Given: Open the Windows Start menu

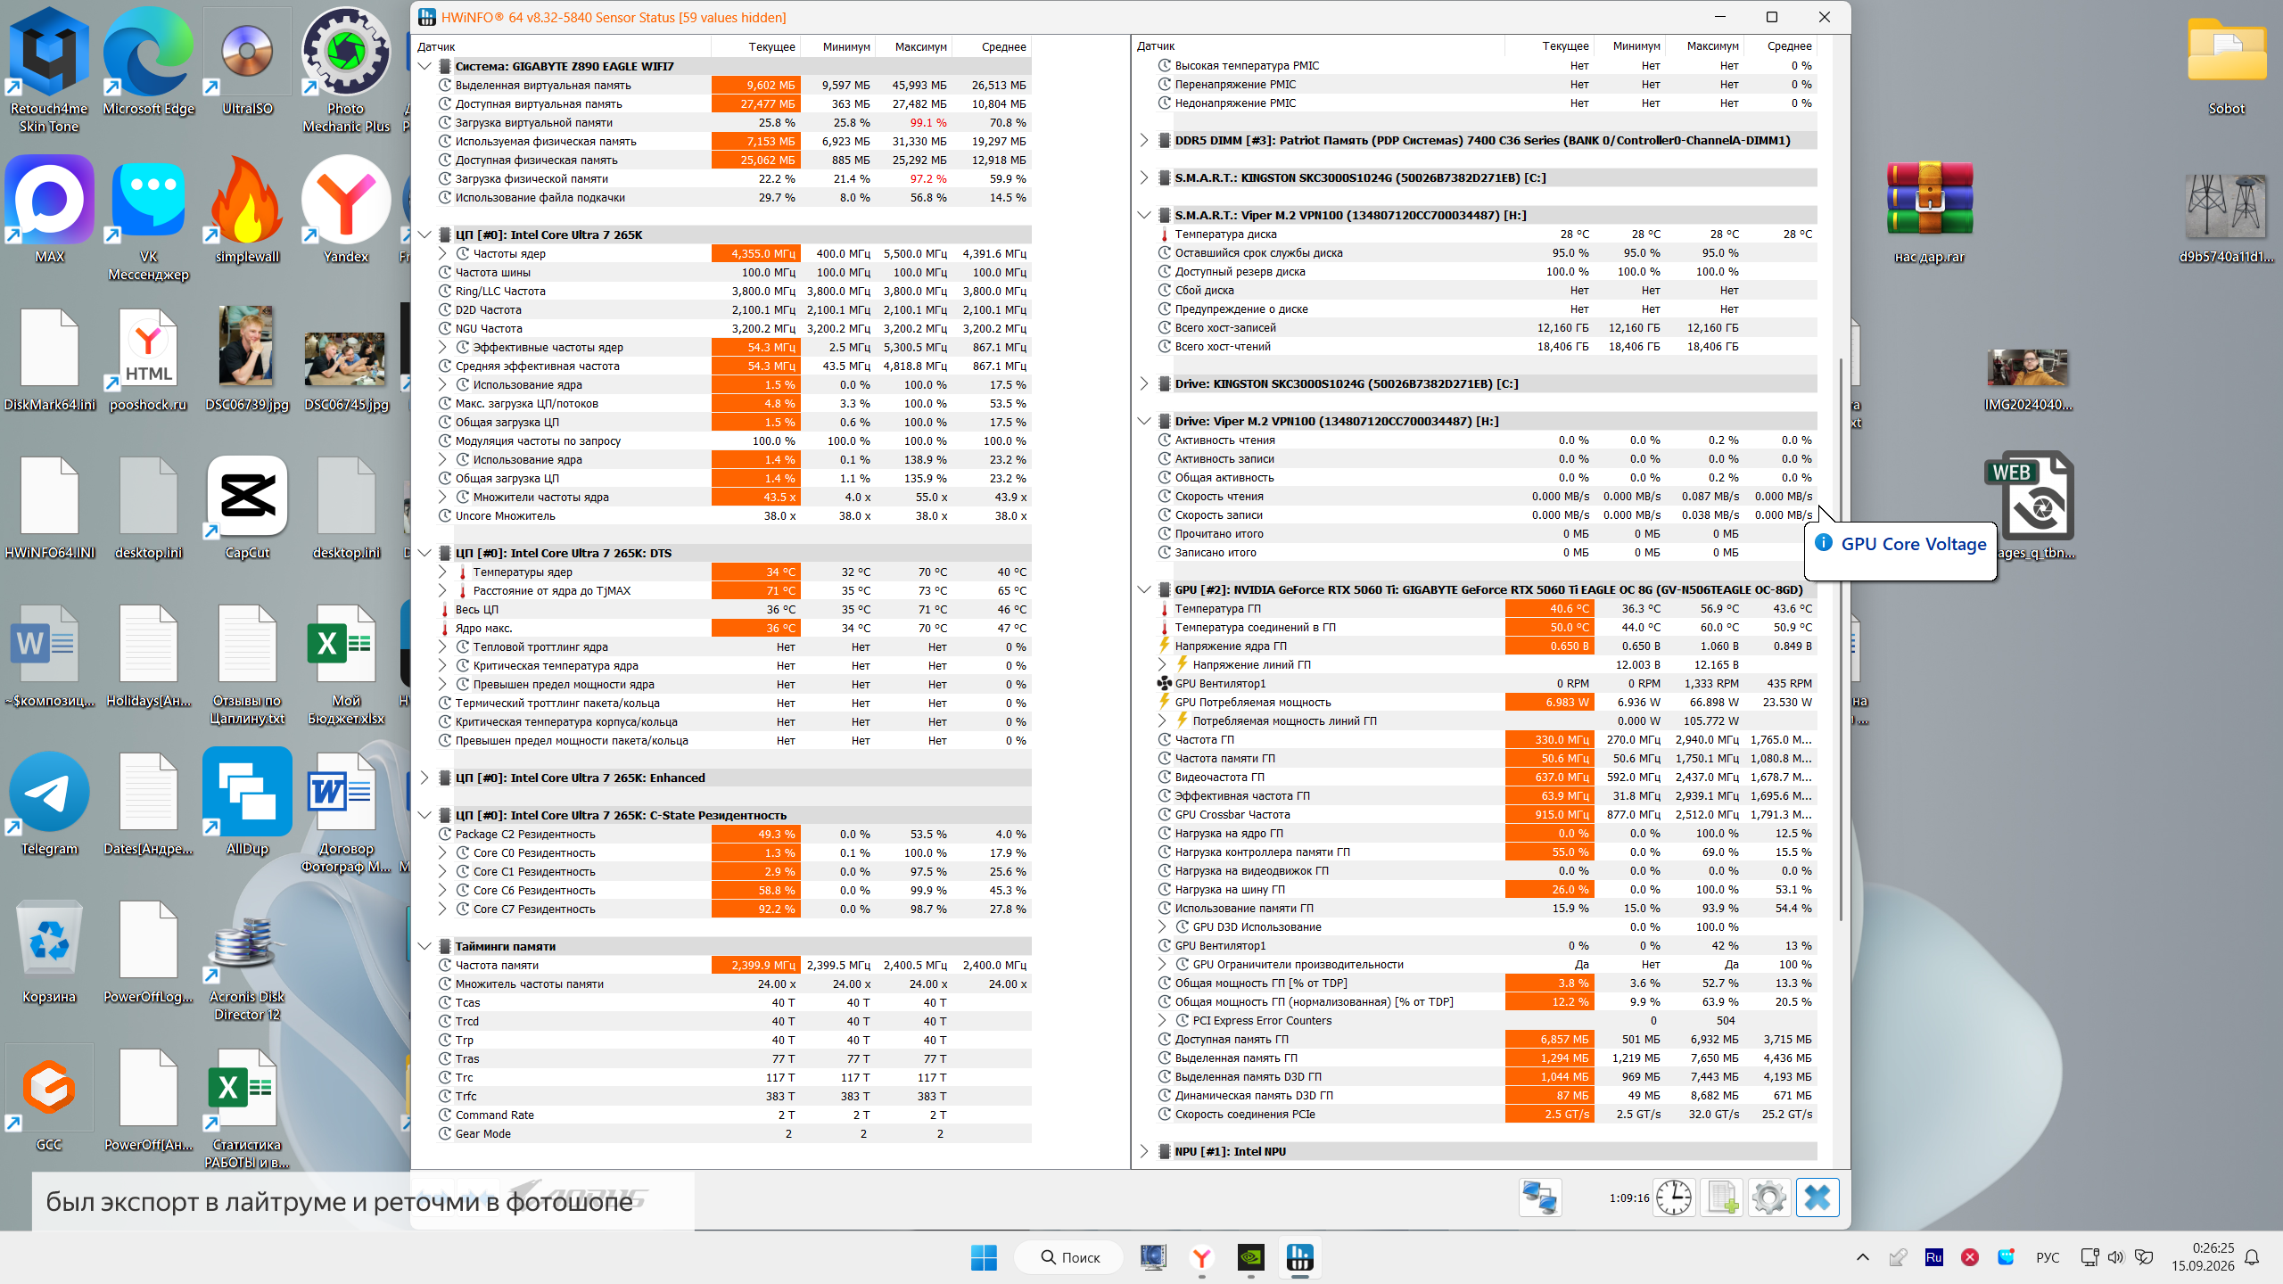Looking at the screenshot, I should click(984, 1257).
